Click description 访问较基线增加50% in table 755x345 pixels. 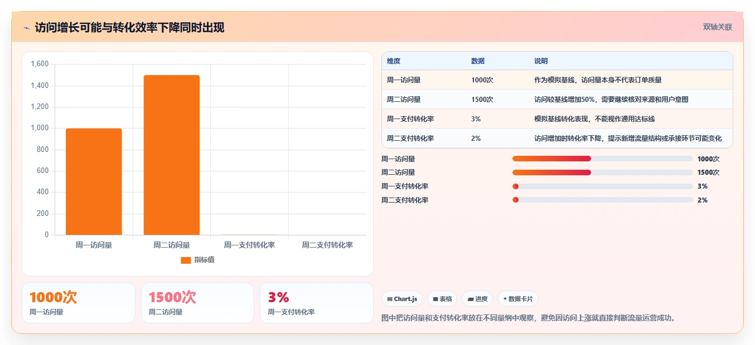(x=611, y=100)
